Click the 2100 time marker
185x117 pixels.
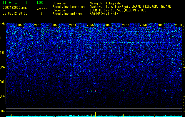point(179,25)
